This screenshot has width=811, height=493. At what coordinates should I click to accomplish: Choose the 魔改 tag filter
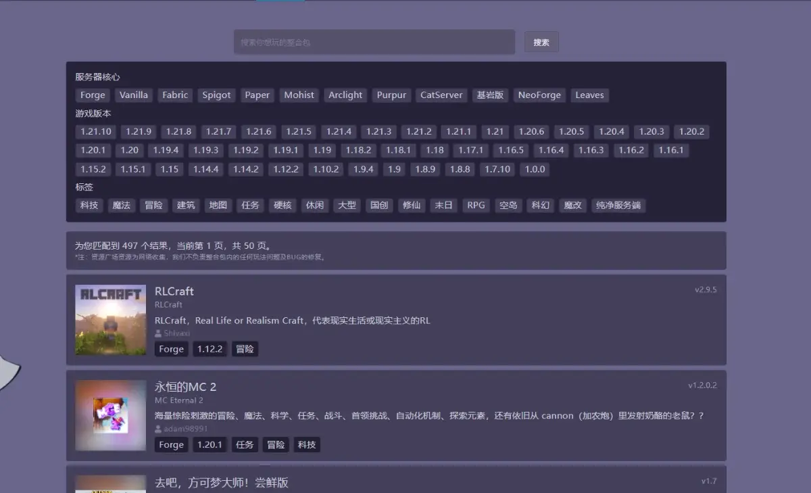[x=573, y=205]
